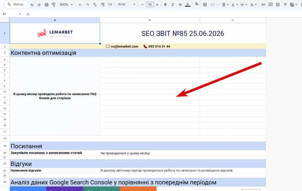Select column A header
The height and width of the screenshot is (191, 302).
click(x=55, y=20)
